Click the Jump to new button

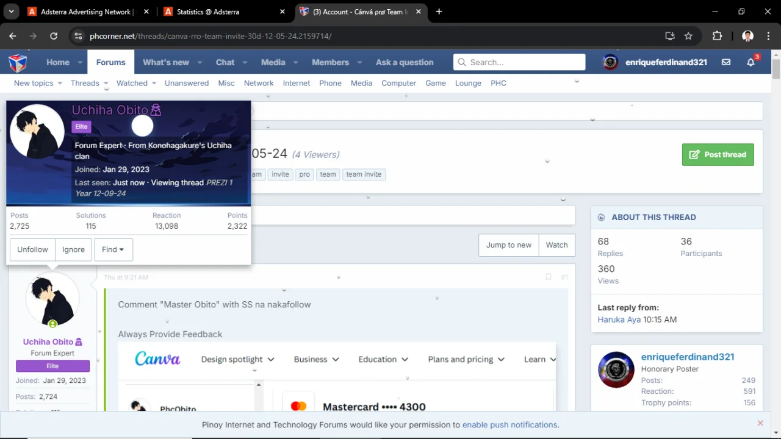tap(509, 244)
